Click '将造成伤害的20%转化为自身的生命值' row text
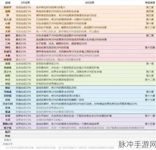 click(x=57, y=11)
